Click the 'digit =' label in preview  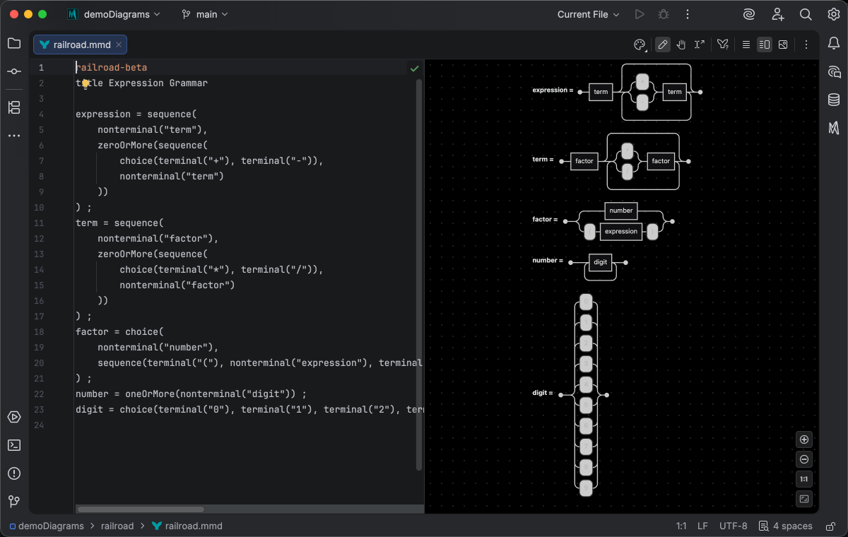tap(542, 393)
